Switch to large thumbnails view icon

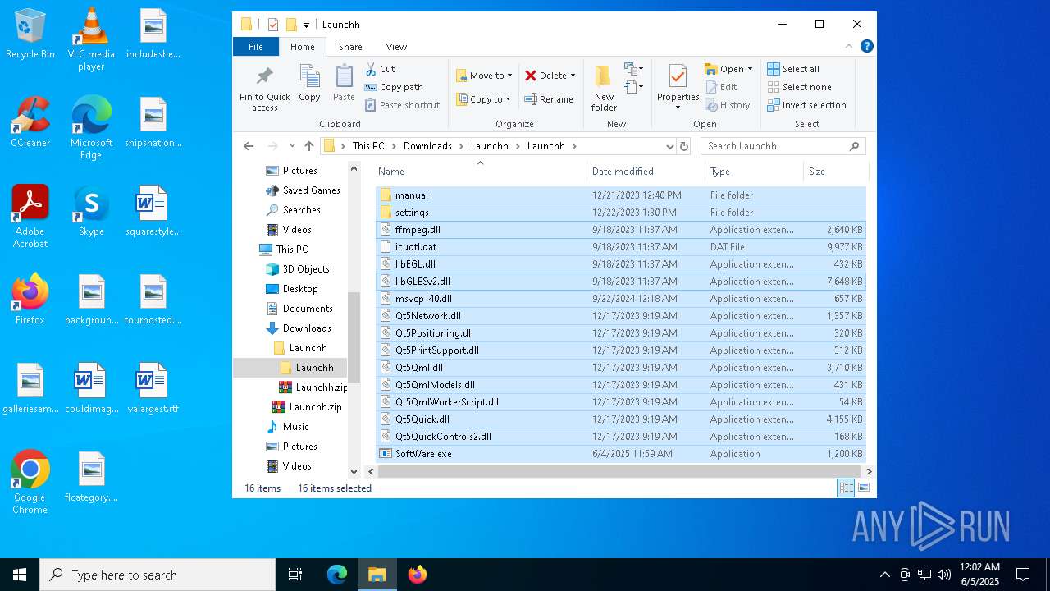point(863,488)
